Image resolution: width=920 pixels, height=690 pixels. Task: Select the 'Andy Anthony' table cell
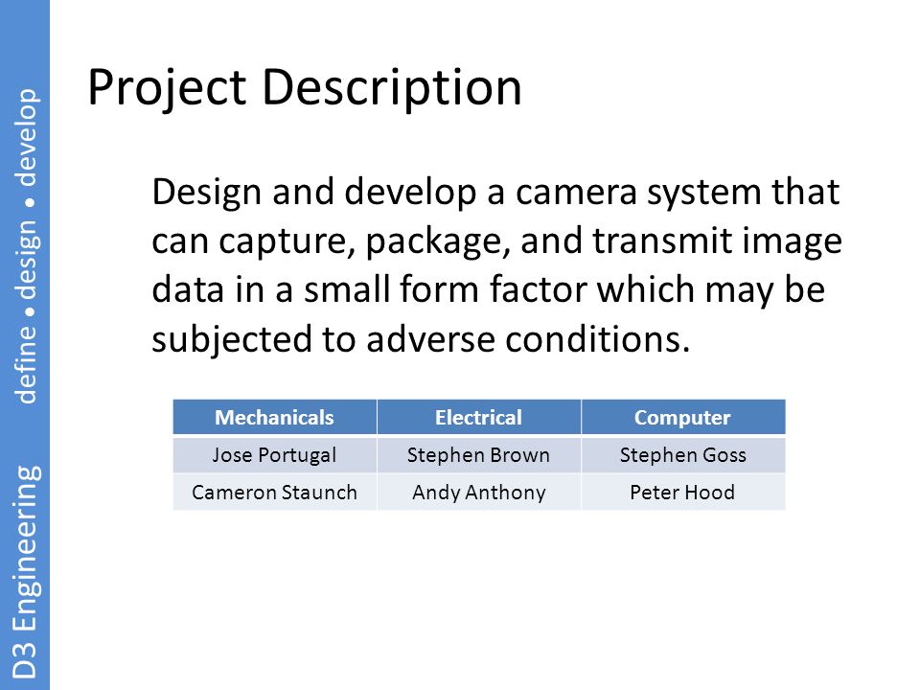coord(479,493)
